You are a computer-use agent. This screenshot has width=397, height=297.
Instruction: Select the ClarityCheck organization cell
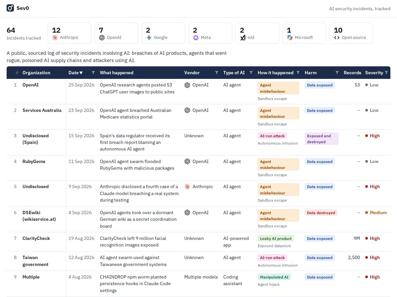click(x=36, y=238)
